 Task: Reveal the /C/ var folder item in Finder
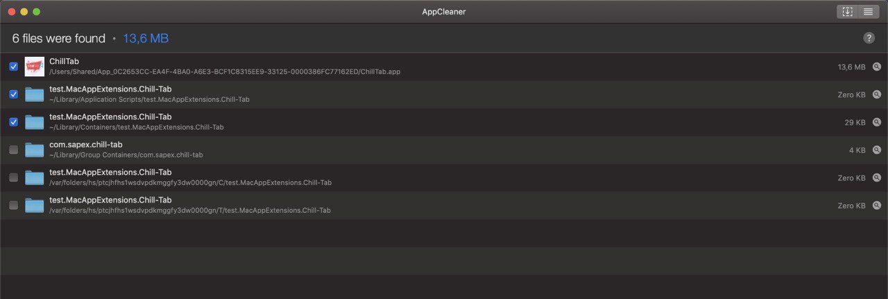[877, 178]
